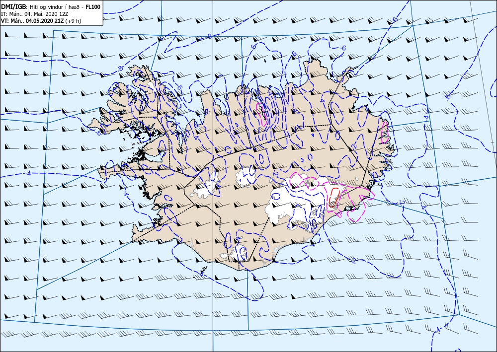Click the "(+9 h)" forecast offset text
Screen dimensions: 497x352
[73, 21]
